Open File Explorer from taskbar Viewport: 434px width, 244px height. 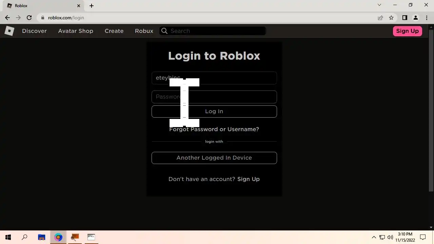(x=41, y=237)
